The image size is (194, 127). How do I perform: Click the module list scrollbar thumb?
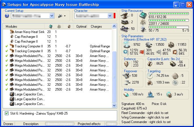[114, 77]
